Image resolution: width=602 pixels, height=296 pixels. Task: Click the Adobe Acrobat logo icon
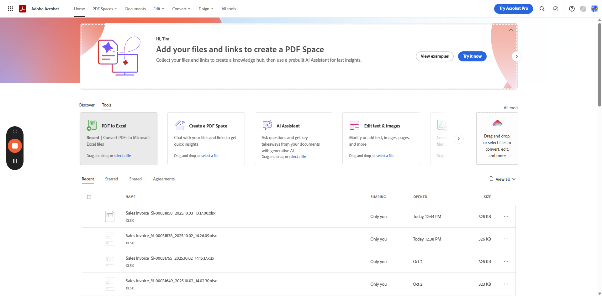coord(23,9)
